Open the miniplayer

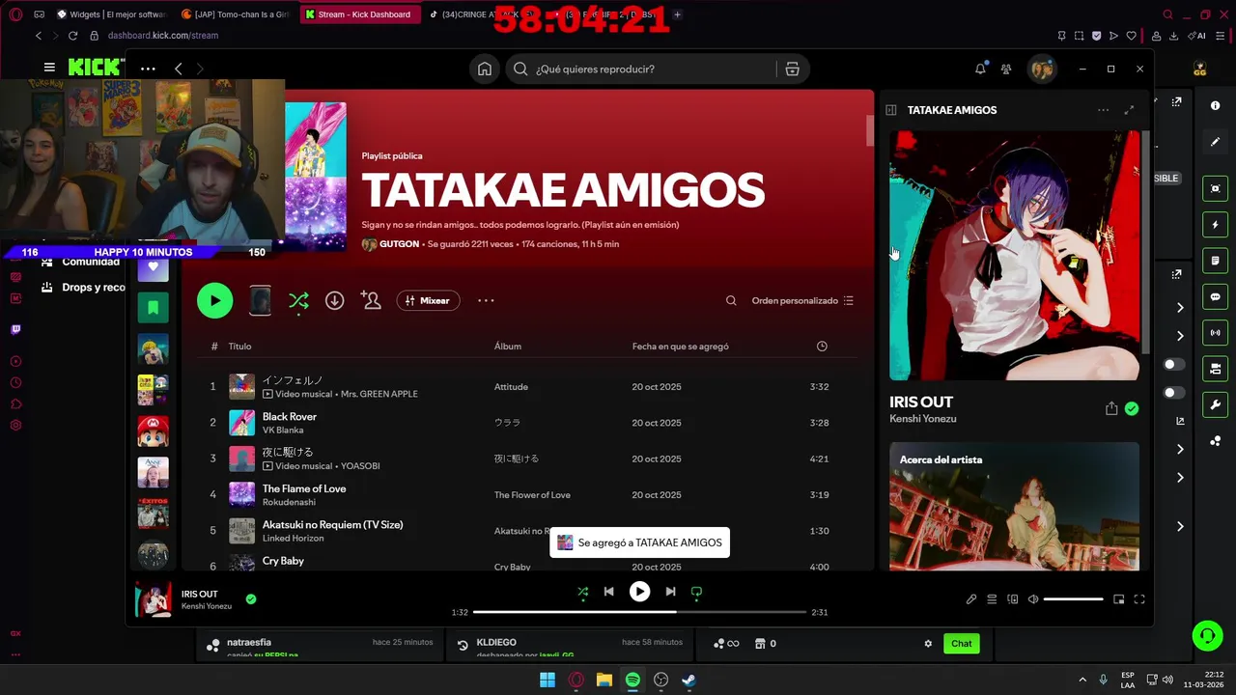coord(1118,599)
